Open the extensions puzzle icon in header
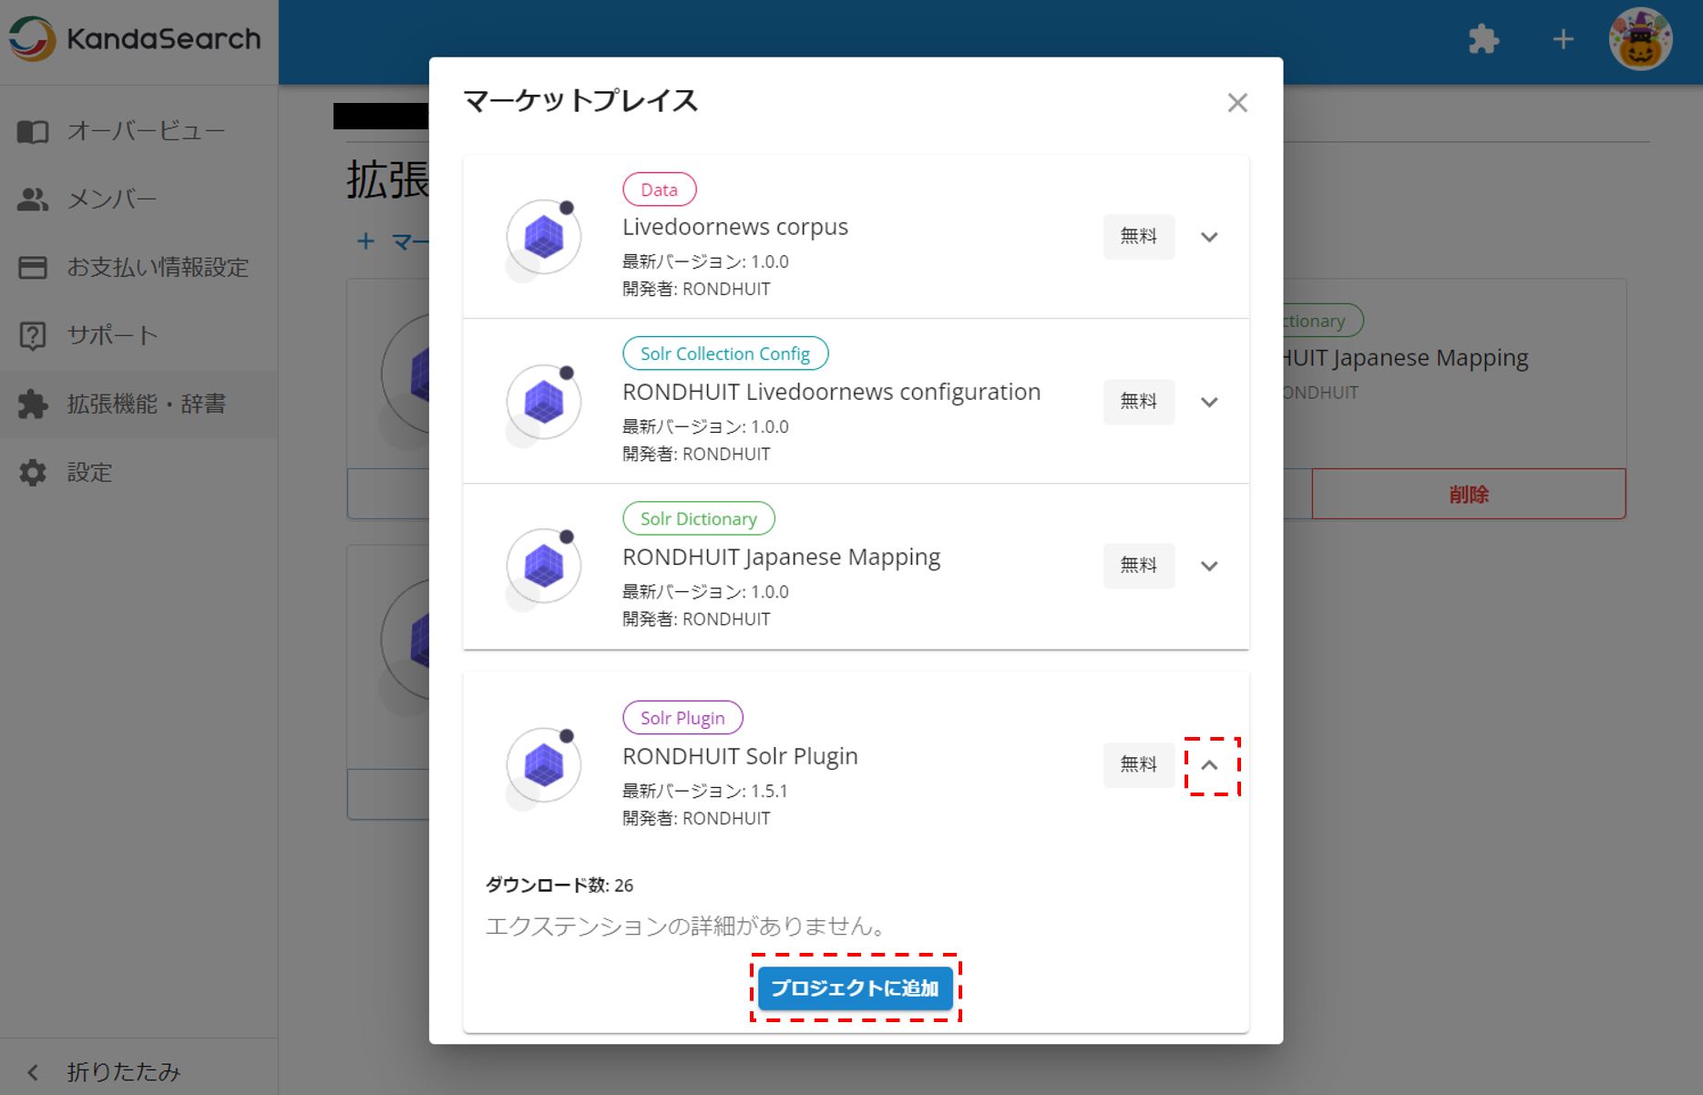The height and width of the screenshot is (1095, 1703). pos(1483,39)
